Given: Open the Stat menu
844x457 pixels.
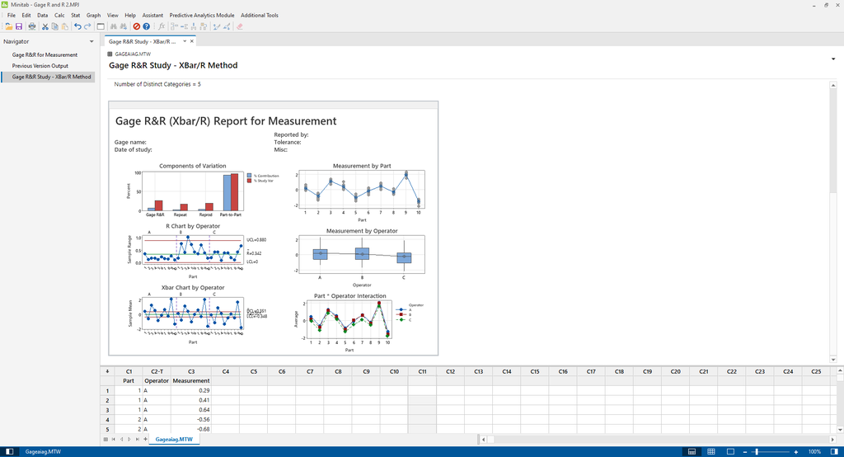Looking at the screenshot, I should 76,15.
